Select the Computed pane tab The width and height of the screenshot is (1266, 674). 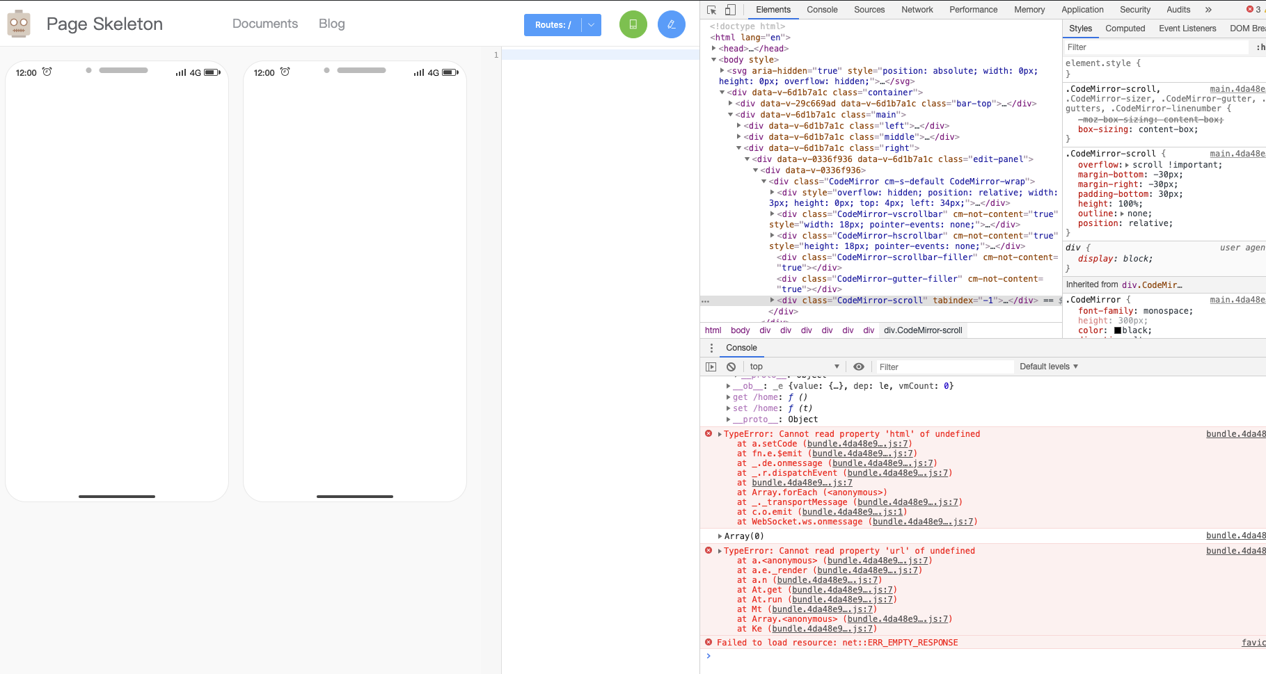pos(1125,29)
